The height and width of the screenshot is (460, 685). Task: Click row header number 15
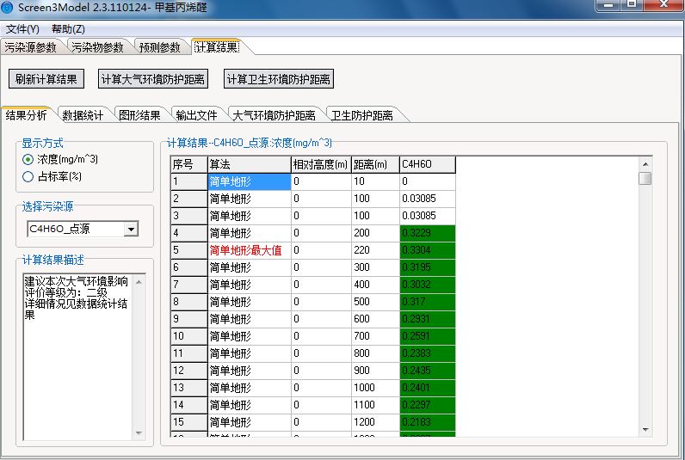[x=188, y=422]
